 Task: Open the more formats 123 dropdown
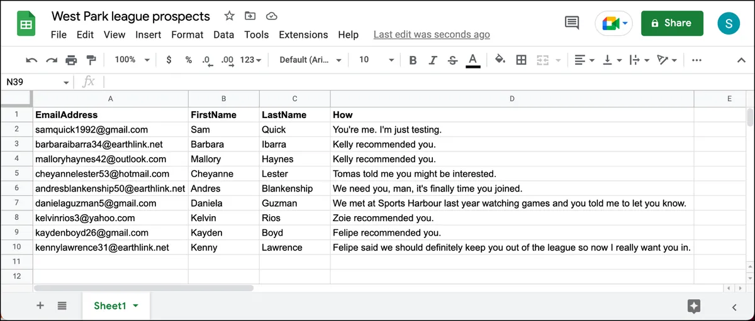(x=250, y=60)
